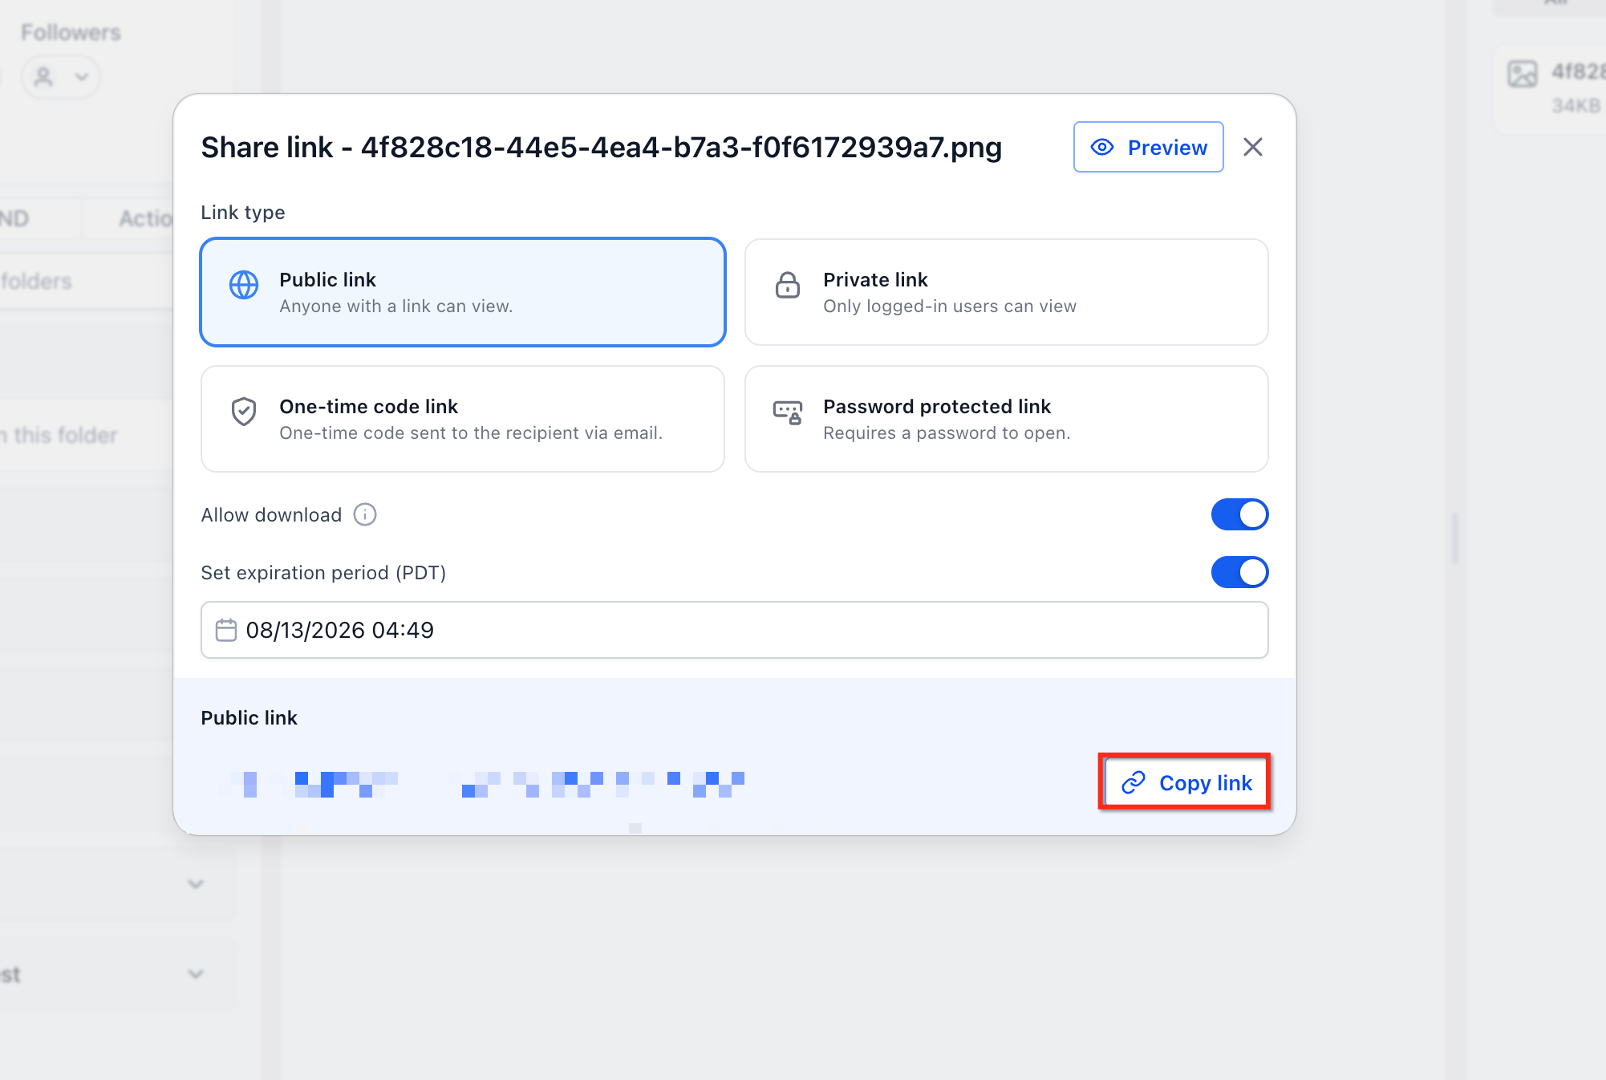1606x1080 pixels.
Task: Click the password icon on Password protected link
Action: coord(788,412)
